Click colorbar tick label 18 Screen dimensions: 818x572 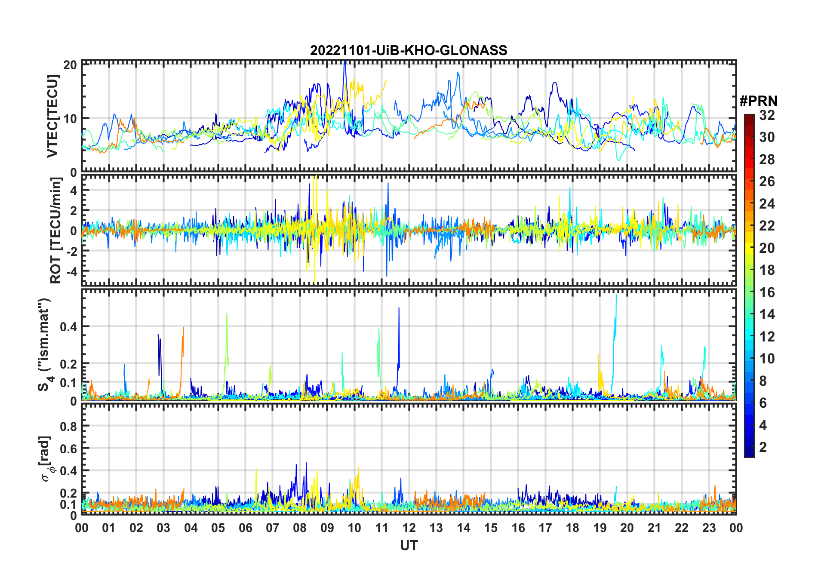[767, 270]
